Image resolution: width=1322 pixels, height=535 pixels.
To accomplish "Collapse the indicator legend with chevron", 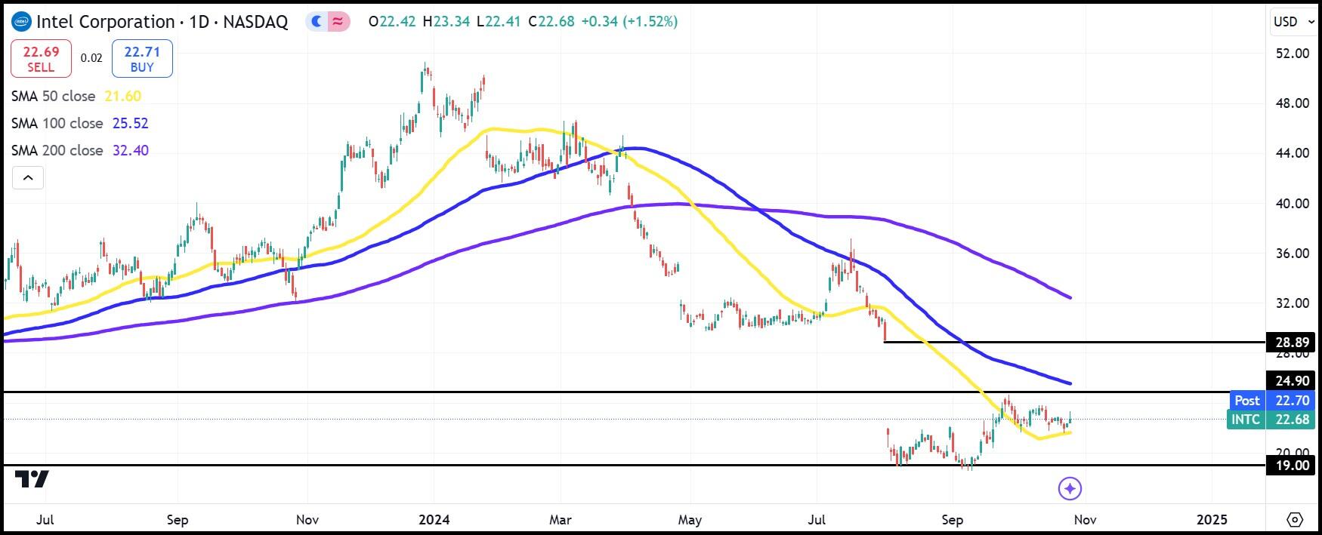I will 28,178.
